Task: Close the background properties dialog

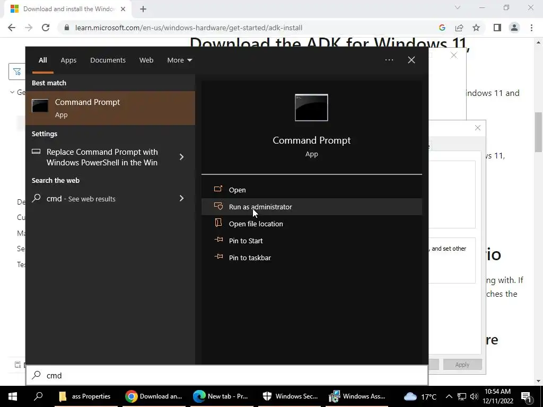Action: 478,128
